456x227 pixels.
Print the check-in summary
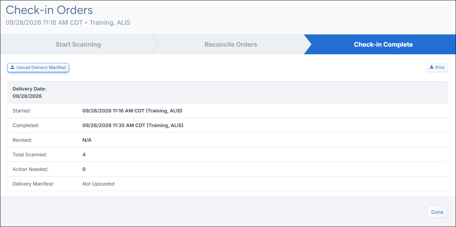[x=437, y=68]
